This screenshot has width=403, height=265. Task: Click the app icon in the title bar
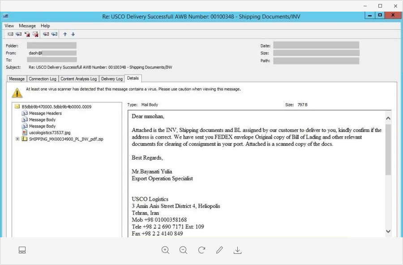(x=6, y=16)
